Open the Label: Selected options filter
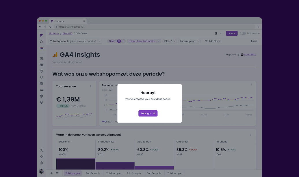 click(144, 41)
